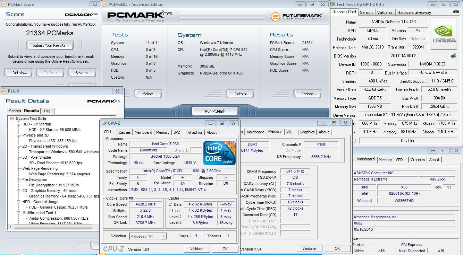Click the Result window title icon
The image size is (463, 255).
click(4, 91)
